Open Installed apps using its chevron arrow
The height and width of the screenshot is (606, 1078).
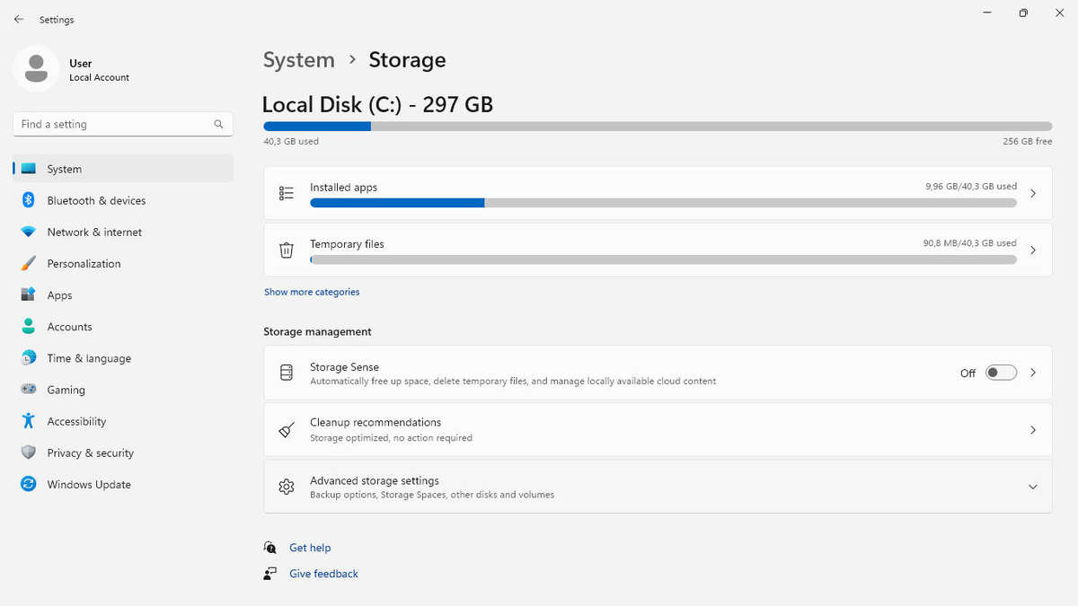point(1033,193)
